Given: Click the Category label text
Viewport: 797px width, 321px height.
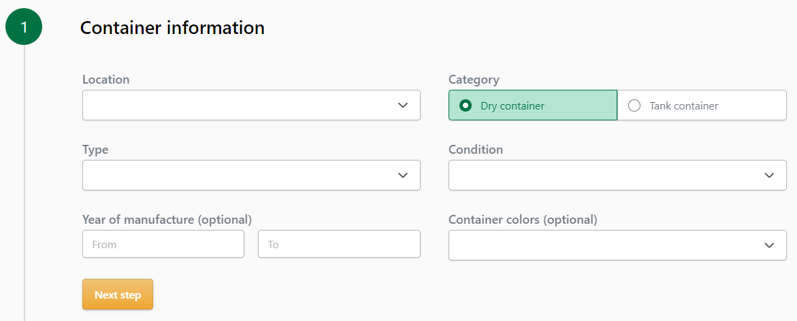Looking at the screenshot, I should tap(474, 80).
